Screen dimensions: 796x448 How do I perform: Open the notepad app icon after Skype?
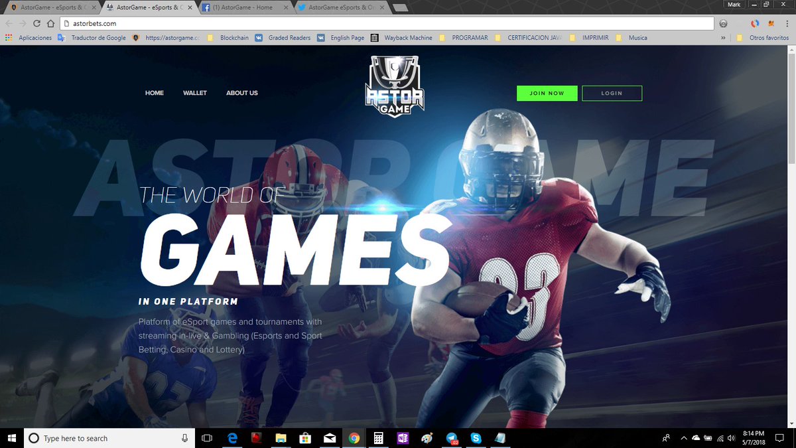pyautogui.click(x=499, y=438)
